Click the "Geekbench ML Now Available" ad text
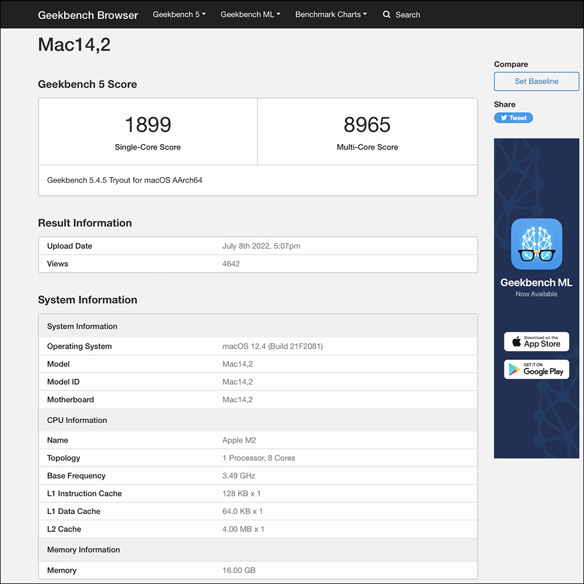584x584 pixels. [x=536, y=287]
